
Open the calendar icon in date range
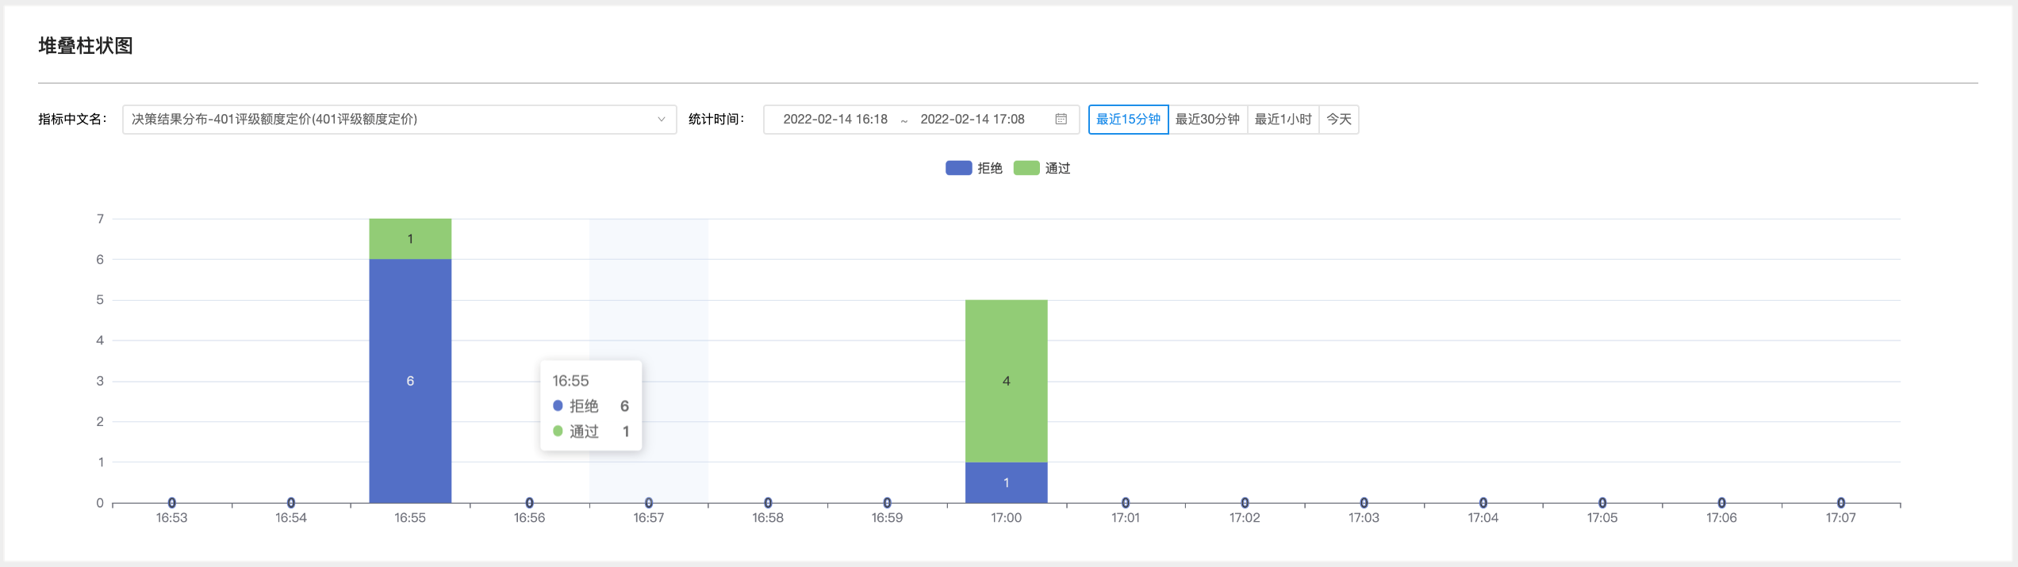pos(1061,119)
